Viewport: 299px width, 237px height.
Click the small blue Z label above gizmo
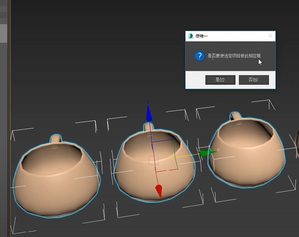click(x=148, y=102)
